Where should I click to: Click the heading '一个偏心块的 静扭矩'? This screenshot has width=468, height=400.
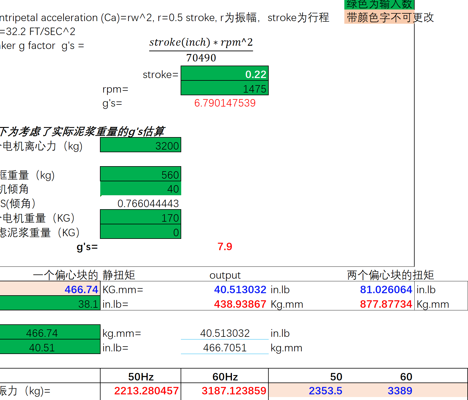point(84,275)
